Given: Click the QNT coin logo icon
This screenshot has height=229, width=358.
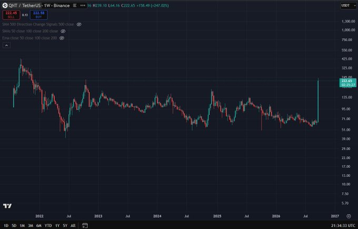Looking at the screenshot, I should (x=5, y=5).
